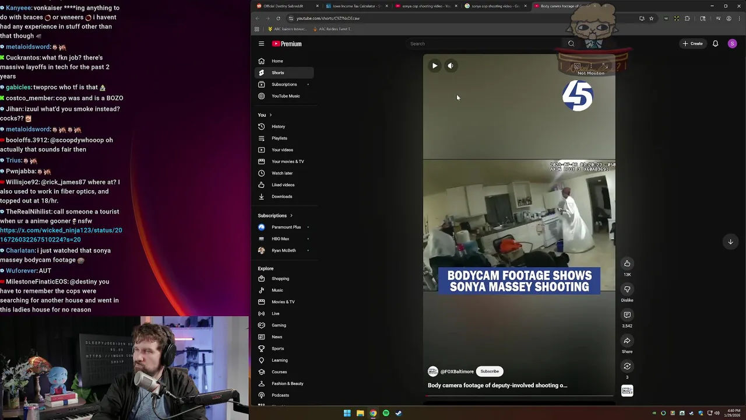Viewport: 746px width, 420px height.
Task: Click the YouTube Premium logo
Action: click(287, 44)
